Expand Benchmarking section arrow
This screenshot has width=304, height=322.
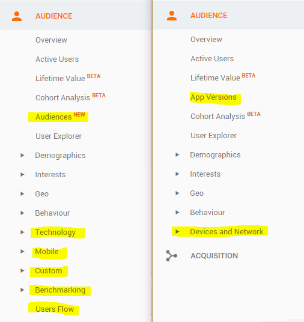coord(22,290)
